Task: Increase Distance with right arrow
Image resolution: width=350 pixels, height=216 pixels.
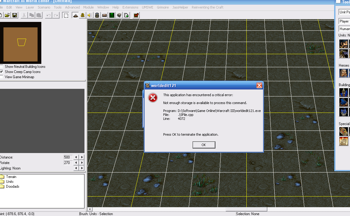Action: (82, 157)
